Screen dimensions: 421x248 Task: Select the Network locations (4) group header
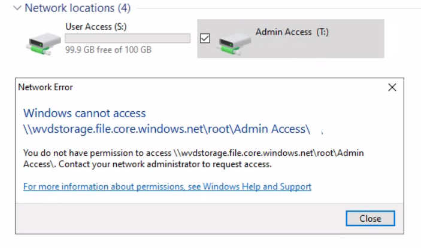point(78,8)
